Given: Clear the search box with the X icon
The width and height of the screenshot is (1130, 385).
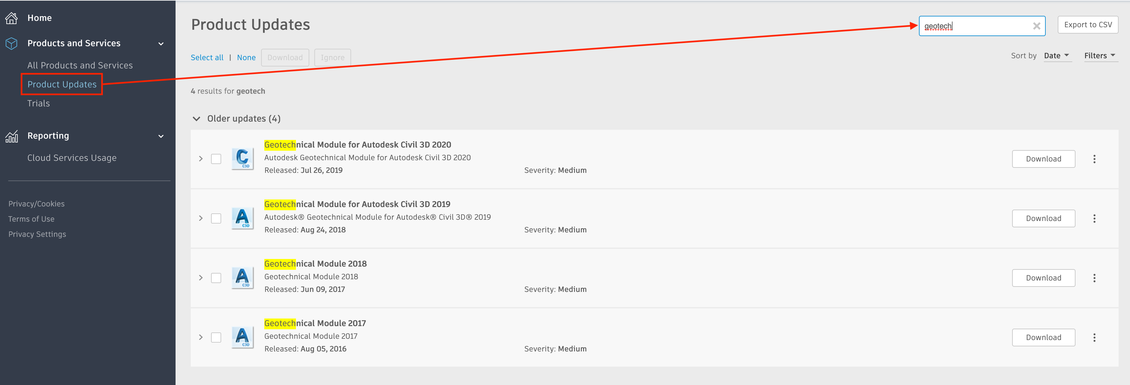Looking at the screenshot, I should (1037, 26).
